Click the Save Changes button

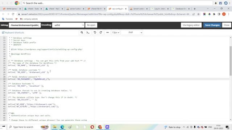pyautogui.click(x=212, y=25)
